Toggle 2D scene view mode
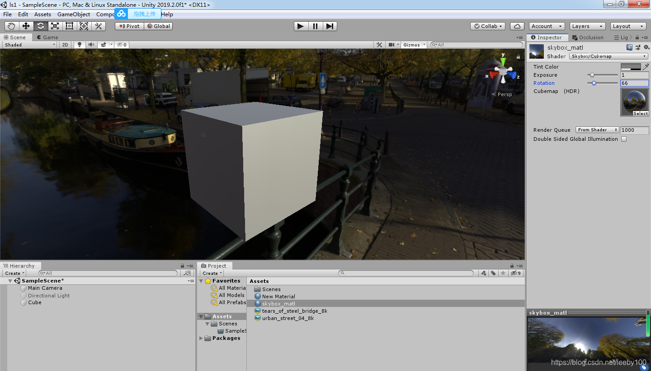 click(65, 45)
